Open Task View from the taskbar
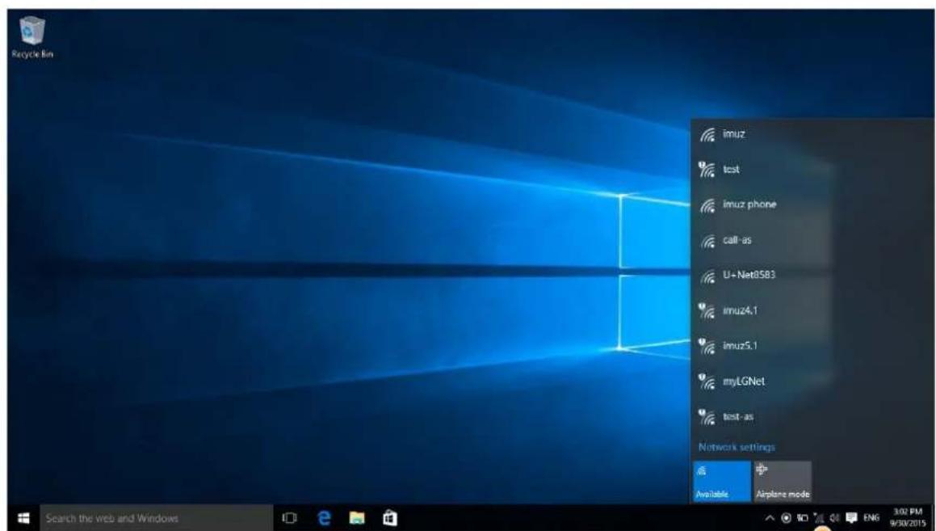936x531 pixels. [x=289, y=518]
